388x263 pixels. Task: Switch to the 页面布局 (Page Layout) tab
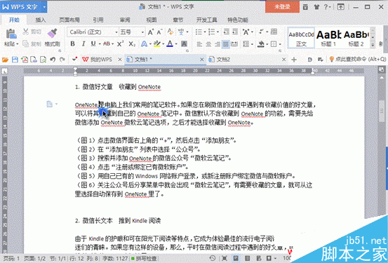coord(69,20)
